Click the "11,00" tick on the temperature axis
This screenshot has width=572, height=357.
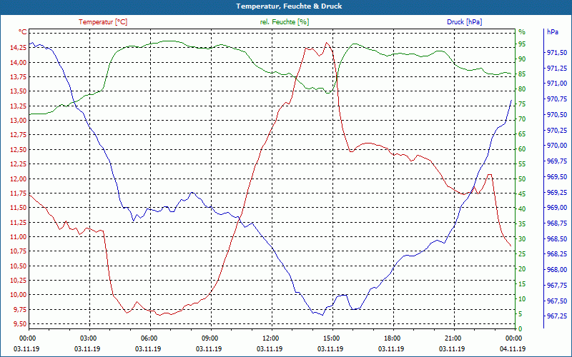click(19, 237)
